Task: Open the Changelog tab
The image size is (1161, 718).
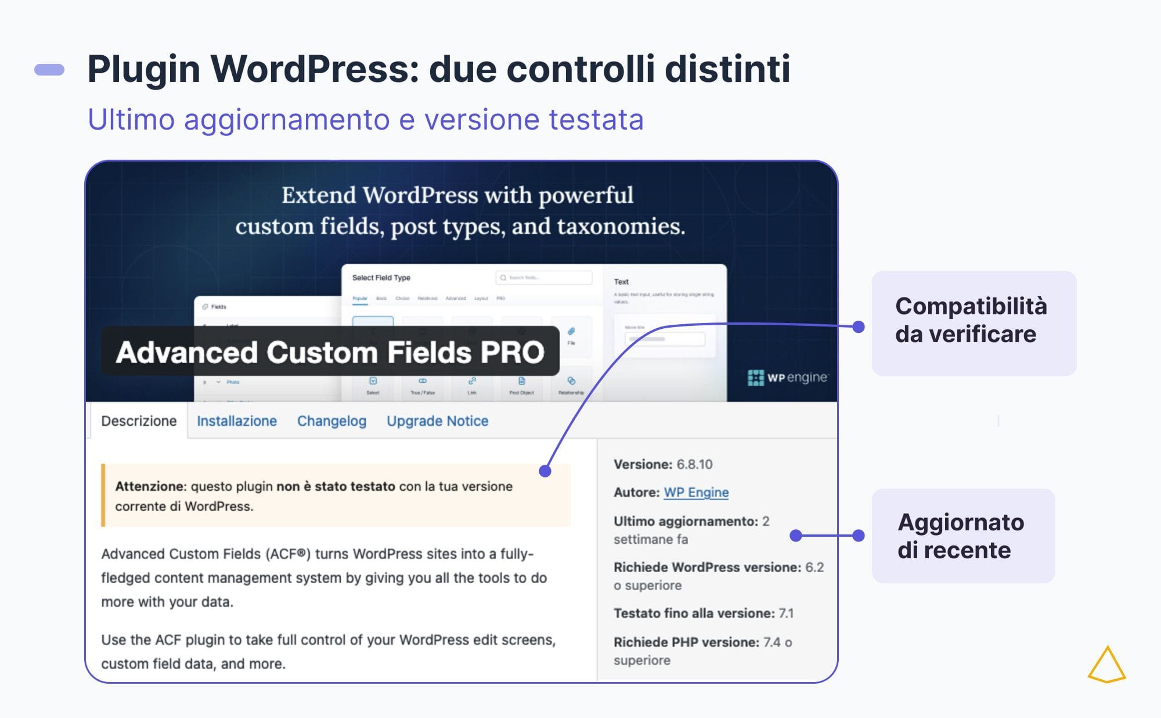Action: [x=331, y=421]
